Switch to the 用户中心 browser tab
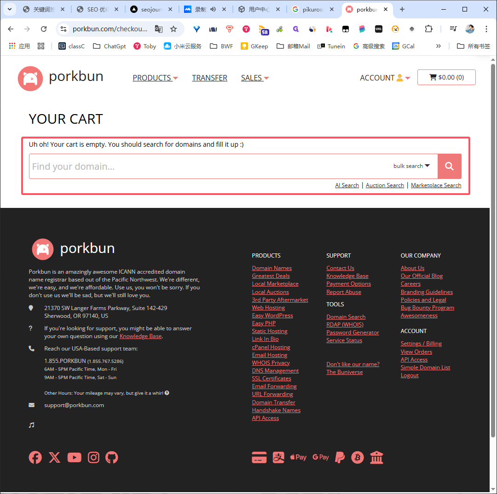 click(259, 10)
